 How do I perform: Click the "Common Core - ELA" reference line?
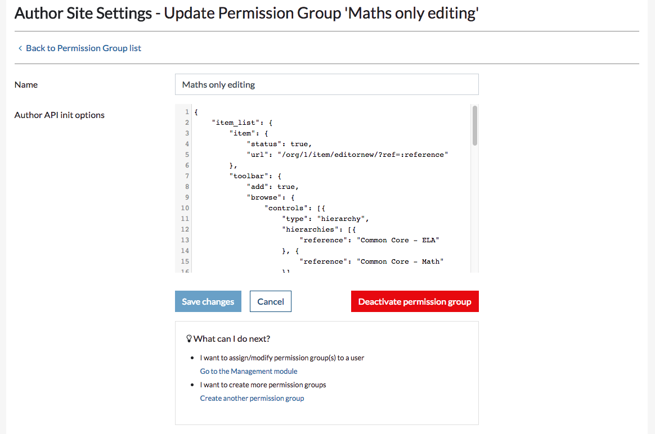(369, 241)
